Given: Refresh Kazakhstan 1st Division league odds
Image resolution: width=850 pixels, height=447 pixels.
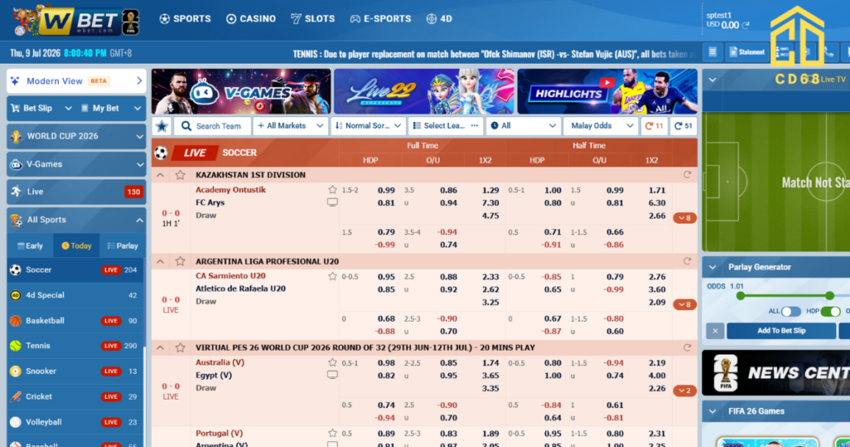Looking at the screenshot, I should (x=686, y=174).
